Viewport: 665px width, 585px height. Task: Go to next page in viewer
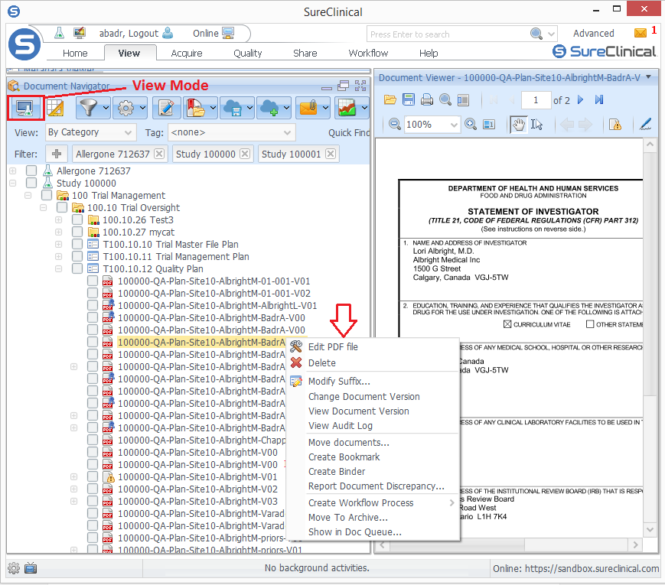tap(581, 100)
